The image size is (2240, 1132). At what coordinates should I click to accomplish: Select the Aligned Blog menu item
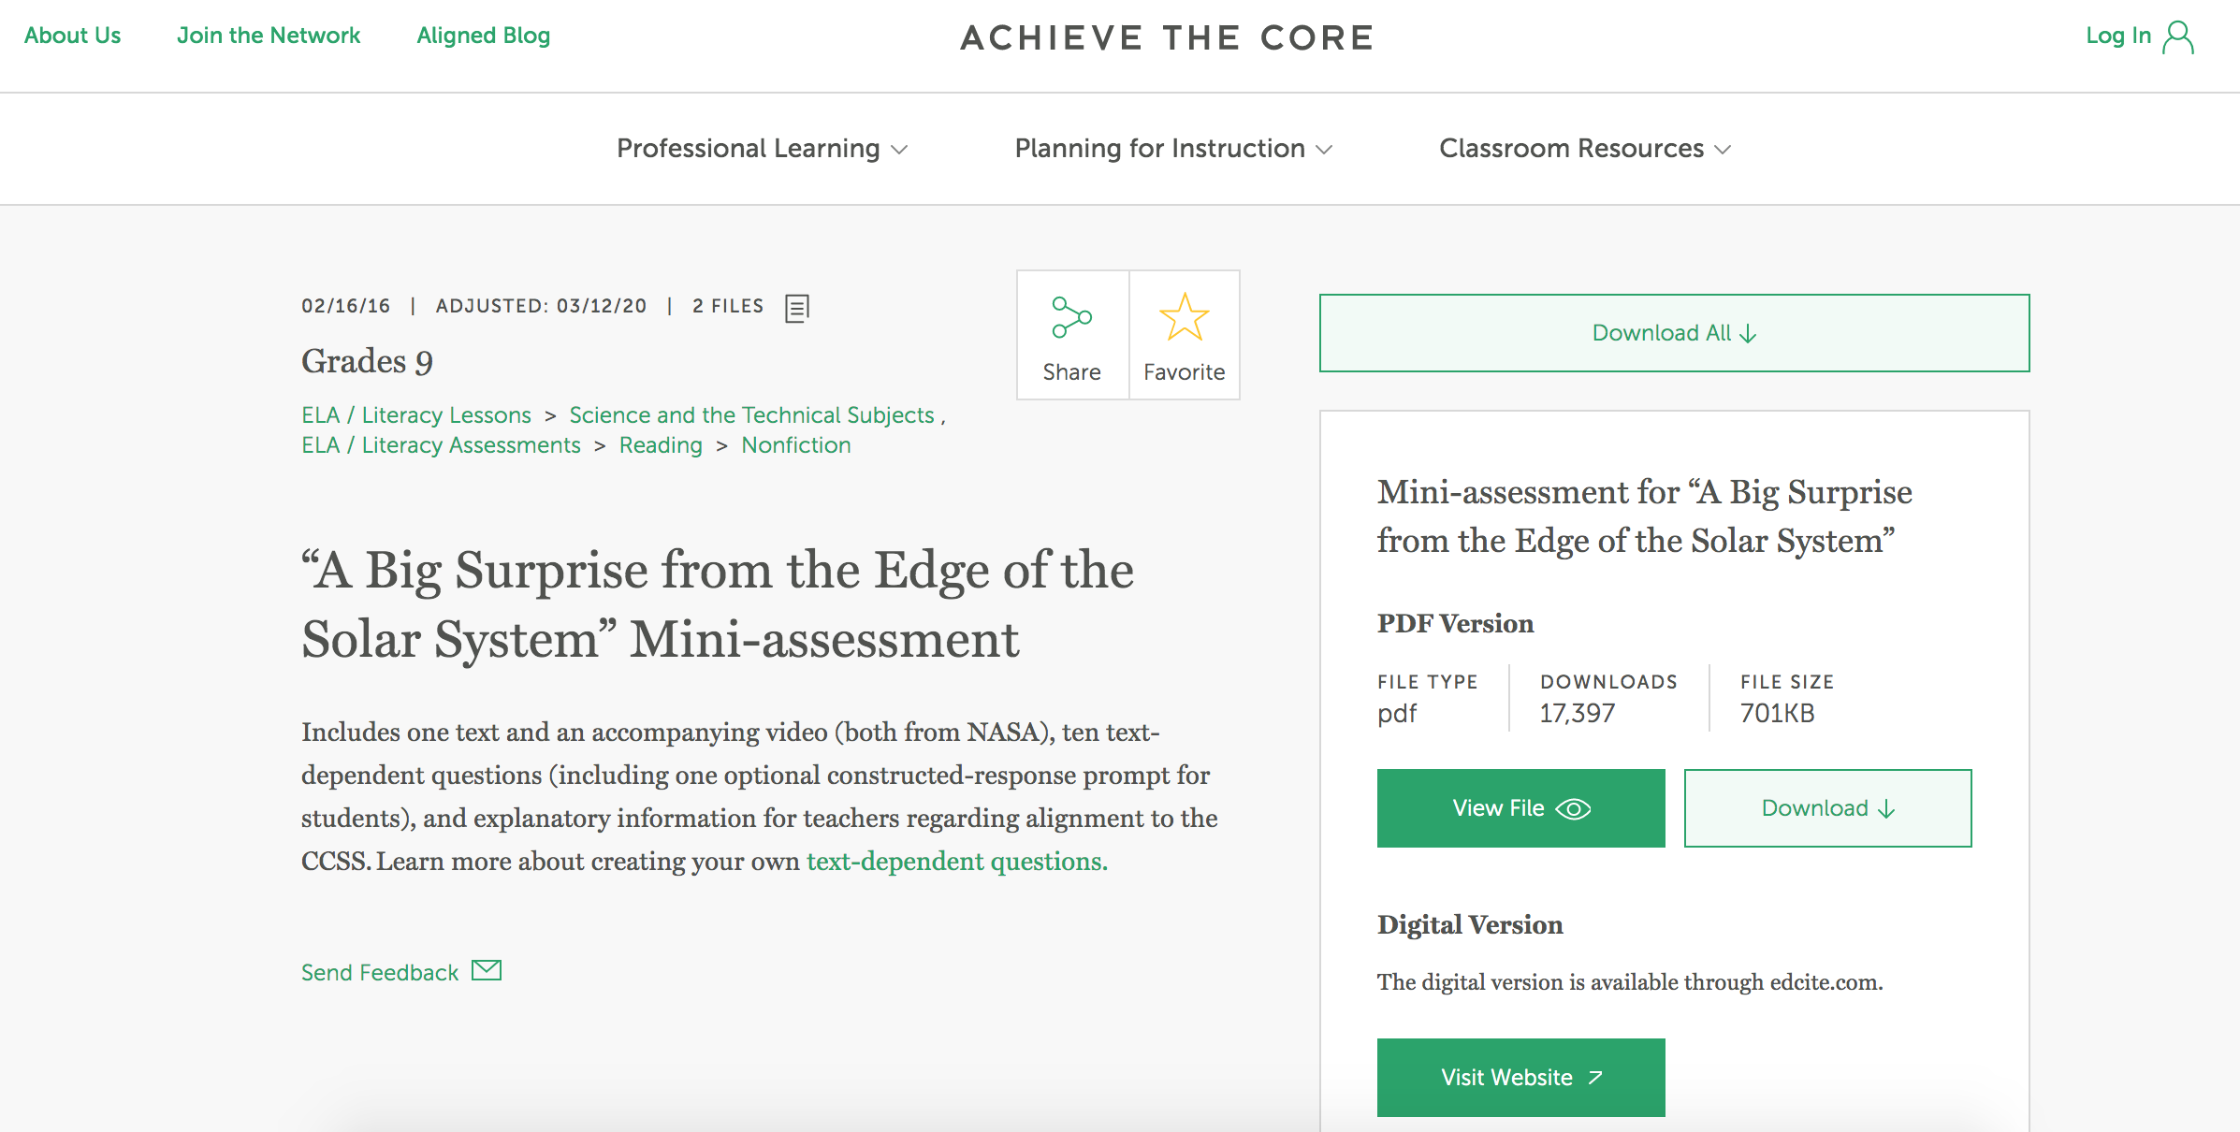(482, 36)
